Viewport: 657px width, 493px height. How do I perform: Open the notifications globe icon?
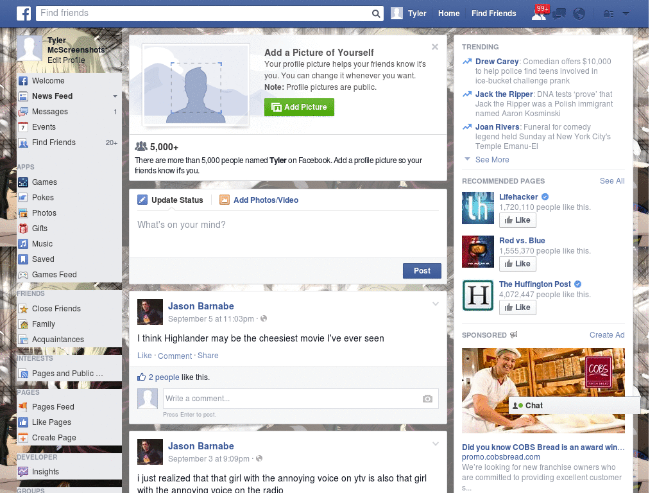[579, 14]
